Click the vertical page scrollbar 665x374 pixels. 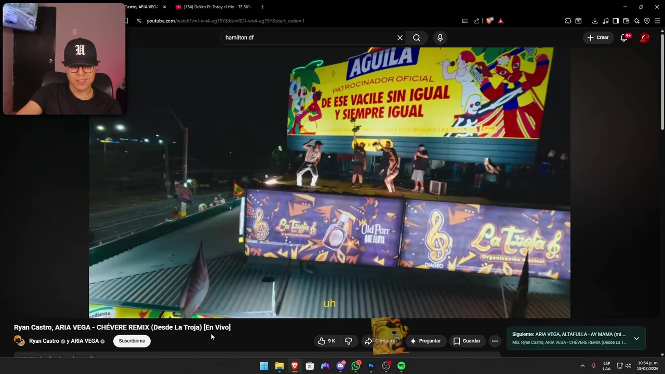pos(662,83)
